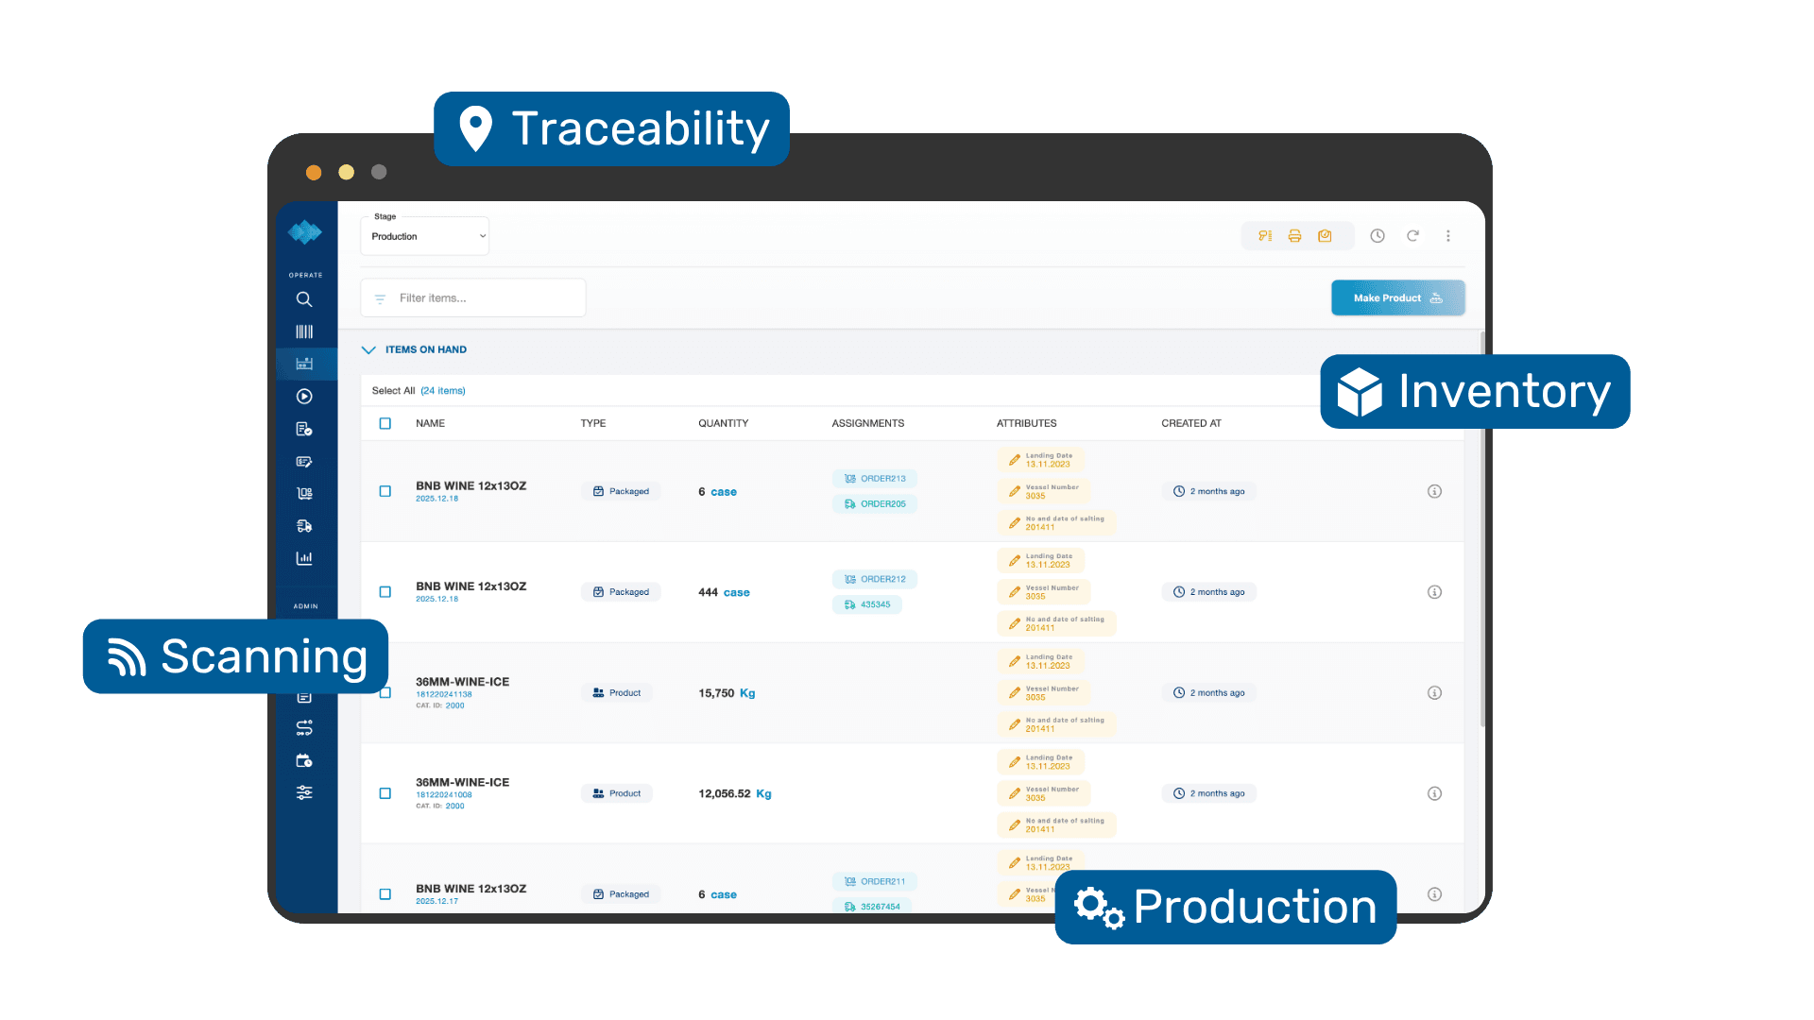Open the history clock icon on toolbar
Screen dimensions: 1814x1020
click(x=1377, y=235)
